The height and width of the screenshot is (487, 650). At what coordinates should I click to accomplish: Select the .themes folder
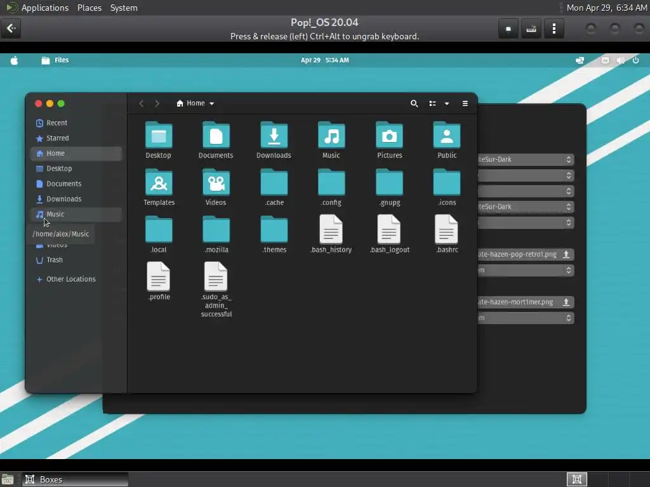pyautogui.click(x=274, y=230)
